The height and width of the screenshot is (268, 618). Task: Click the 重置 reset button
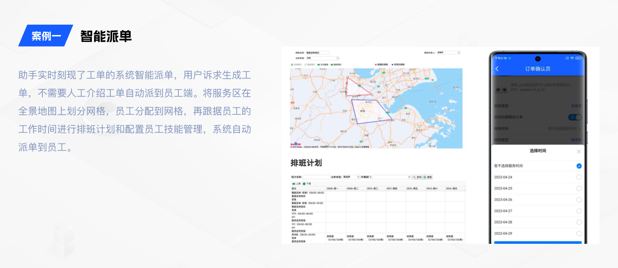coord(427,177)
